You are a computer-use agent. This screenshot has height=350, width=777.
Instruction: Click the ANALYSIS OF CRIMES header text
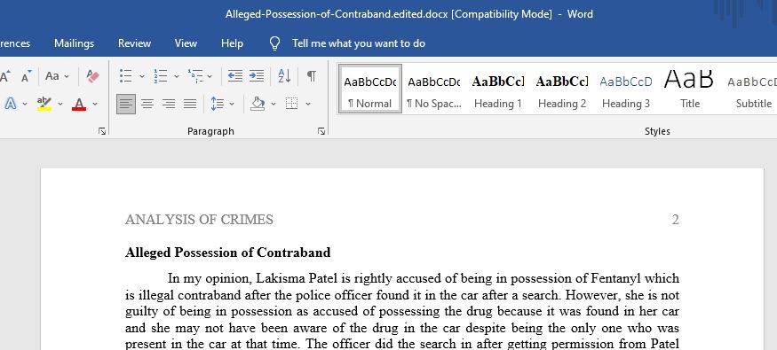click(x=199, y=220)
